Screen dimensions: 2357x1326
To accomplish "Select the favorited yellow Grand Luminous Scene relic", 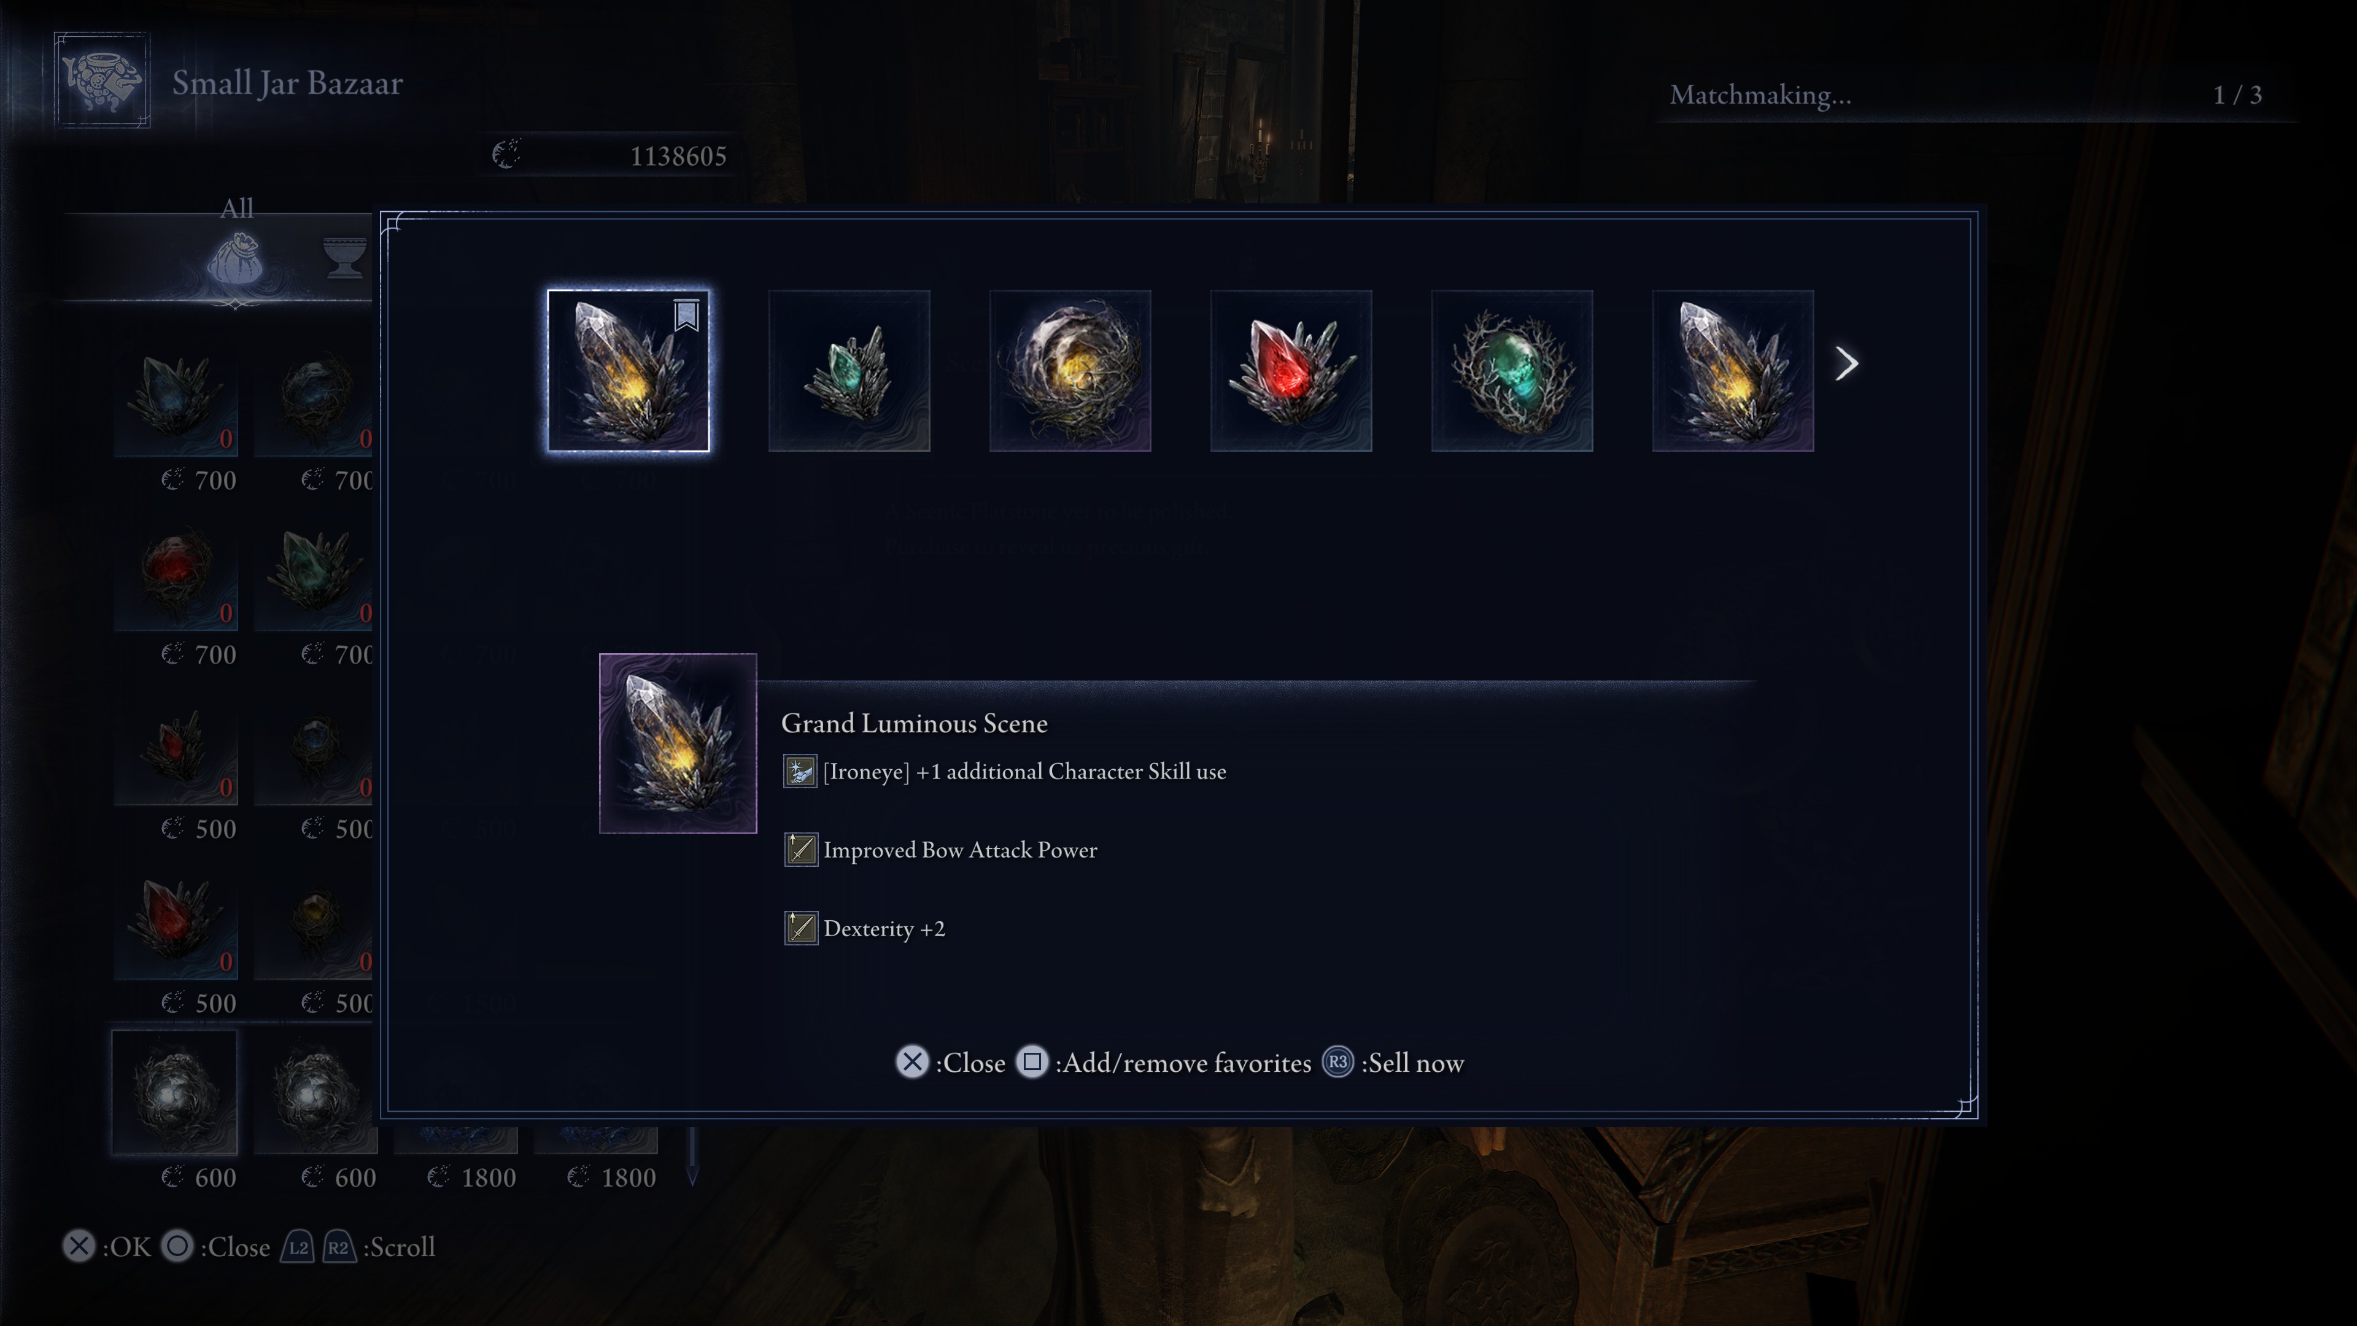I will pos(628,371).
